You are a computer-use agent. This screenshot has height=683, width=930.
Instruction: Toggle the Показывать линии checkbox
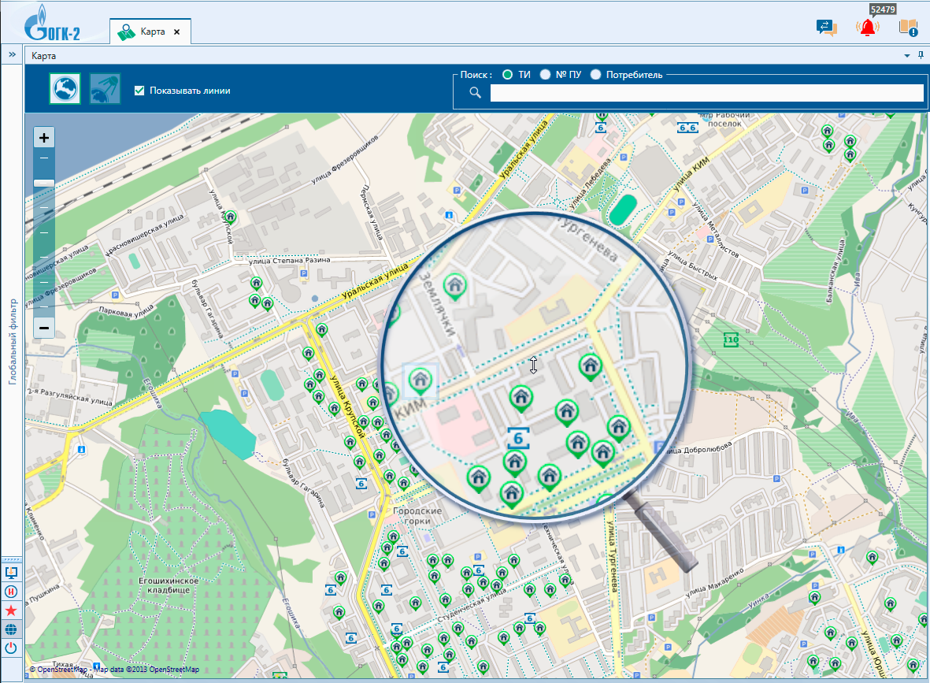[x=139, y=90]
